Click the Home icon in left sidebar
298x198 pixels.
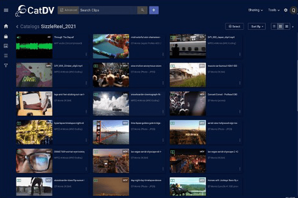click(x=6, y=26)
